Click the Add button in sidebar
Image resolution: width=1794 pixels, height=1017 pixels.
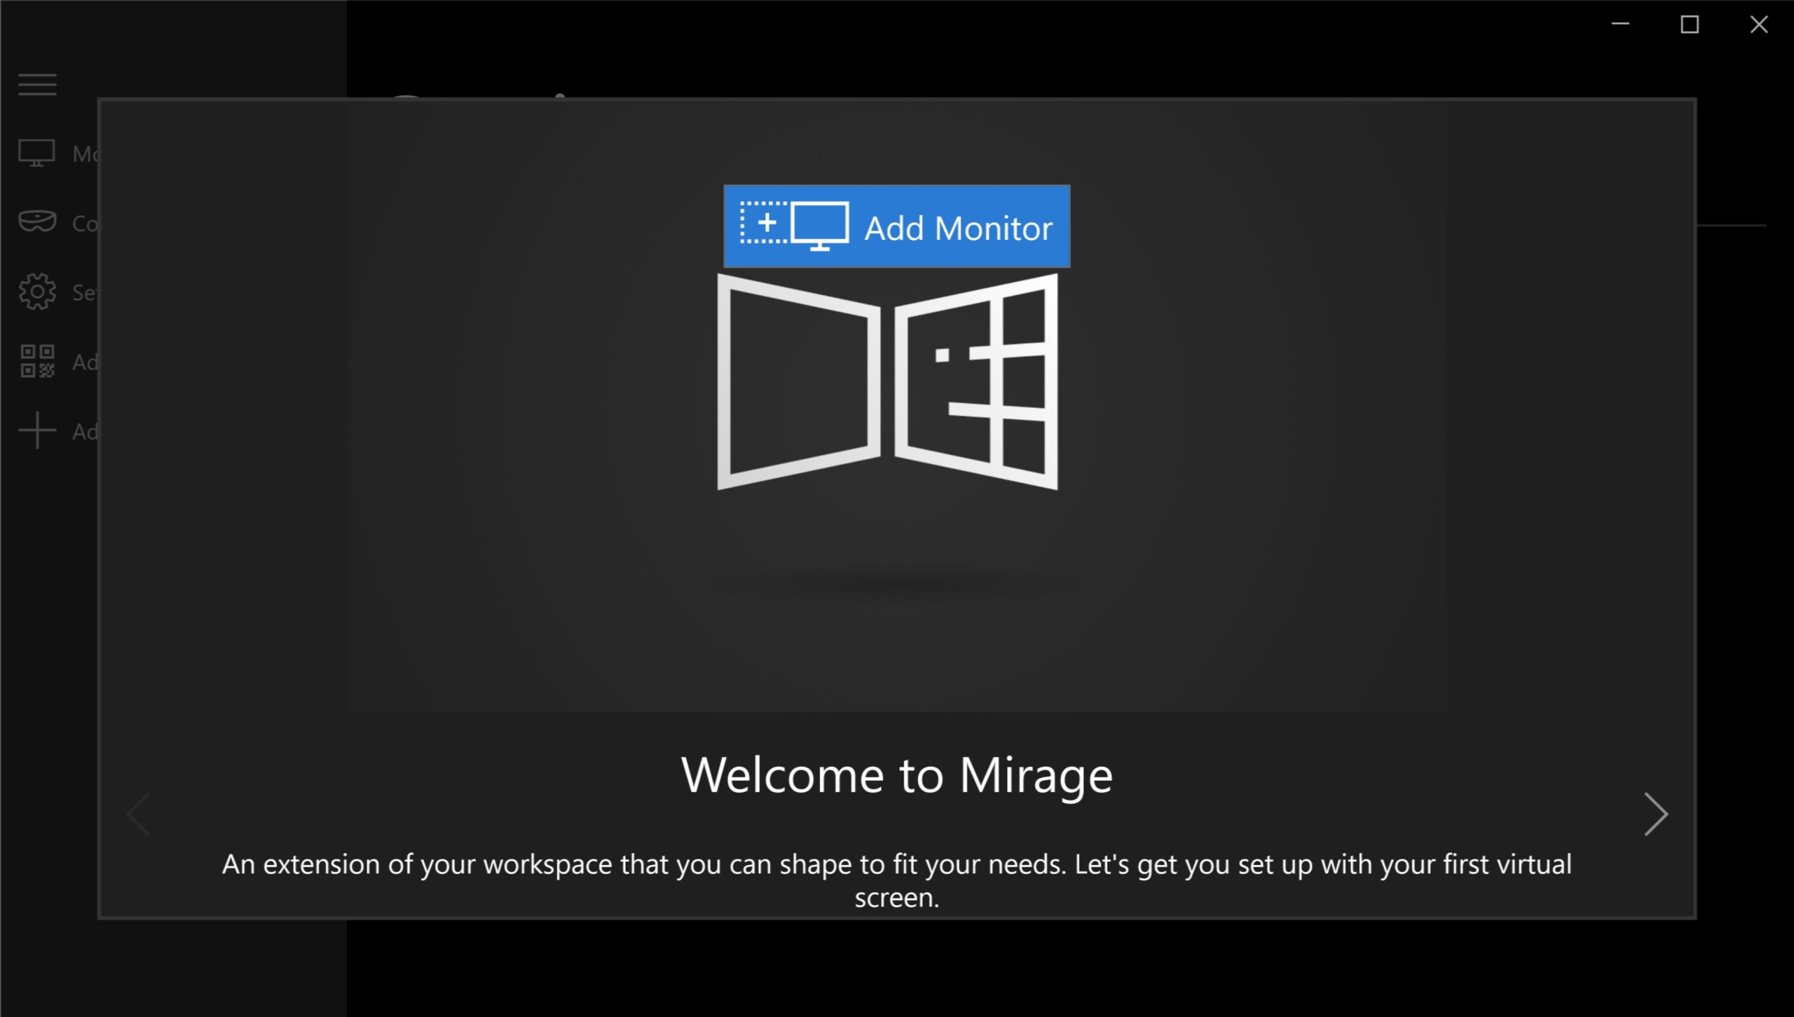36,430
